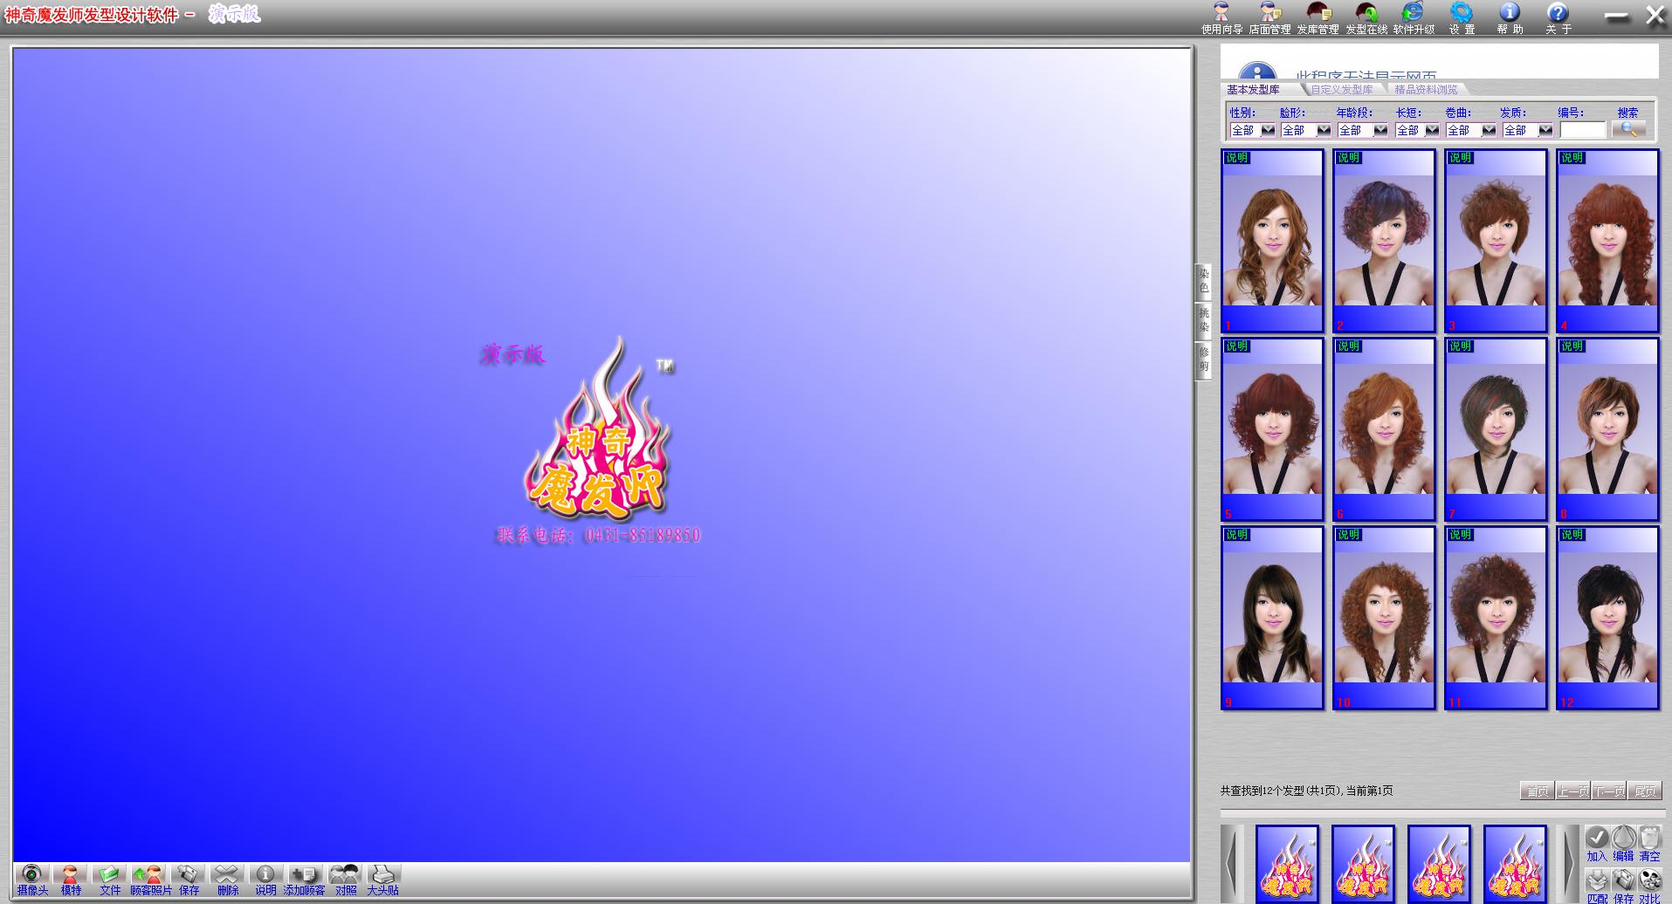Switch to 自定义发型库 tab
1672x904 pixels.
(1342, 90)
